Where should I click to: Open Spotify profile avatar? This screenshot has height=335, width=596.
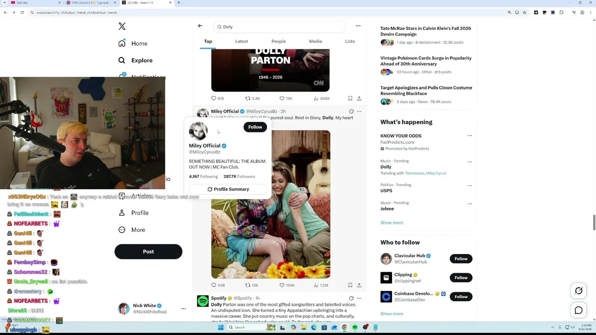pos(203,301)
